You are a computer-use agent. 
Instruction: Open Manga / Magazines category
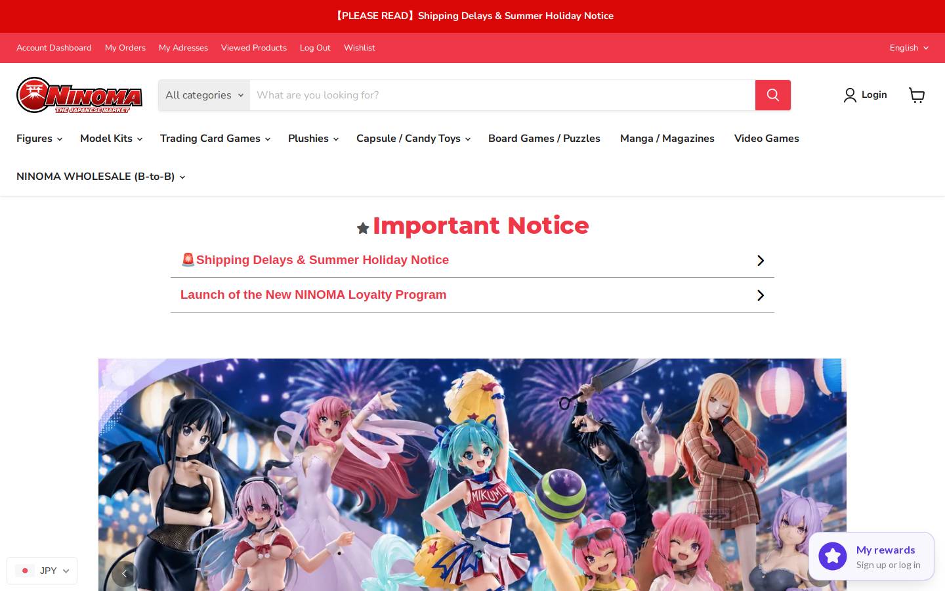[x=667, y=139]
